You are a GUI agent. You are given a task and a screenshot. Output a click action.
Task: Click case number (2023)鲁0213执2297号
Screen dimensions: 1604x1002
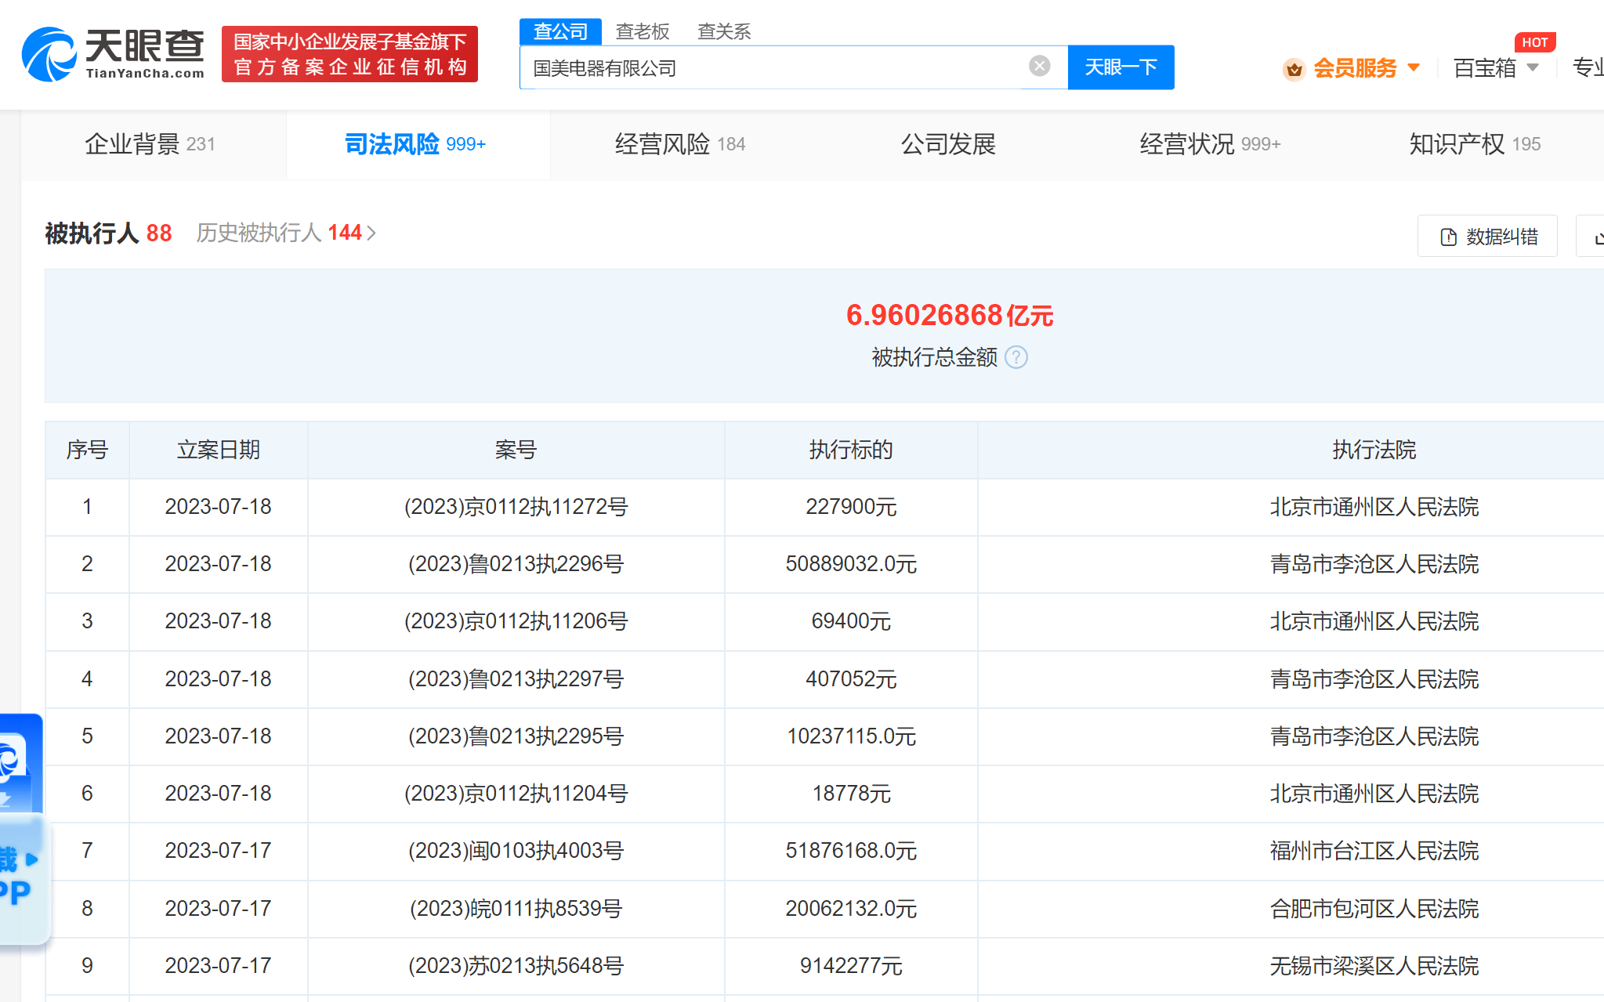(516, 679)
